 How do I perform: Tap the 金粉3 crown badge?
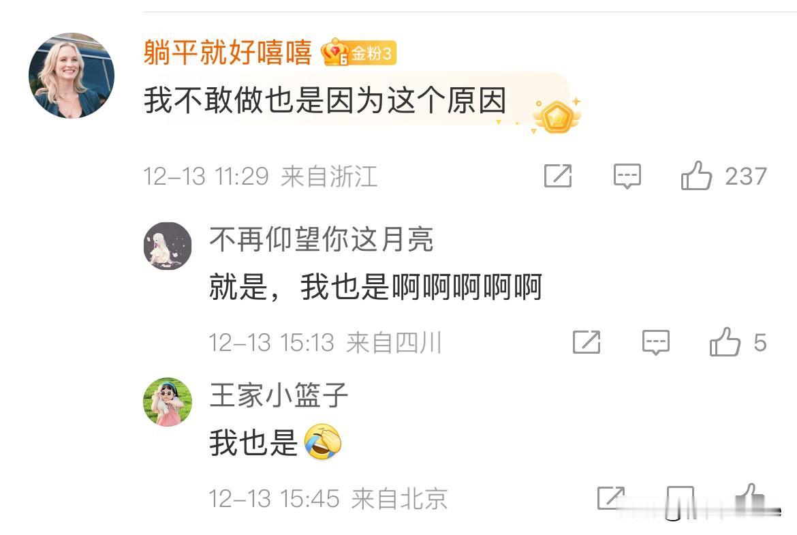click(358, 52)
